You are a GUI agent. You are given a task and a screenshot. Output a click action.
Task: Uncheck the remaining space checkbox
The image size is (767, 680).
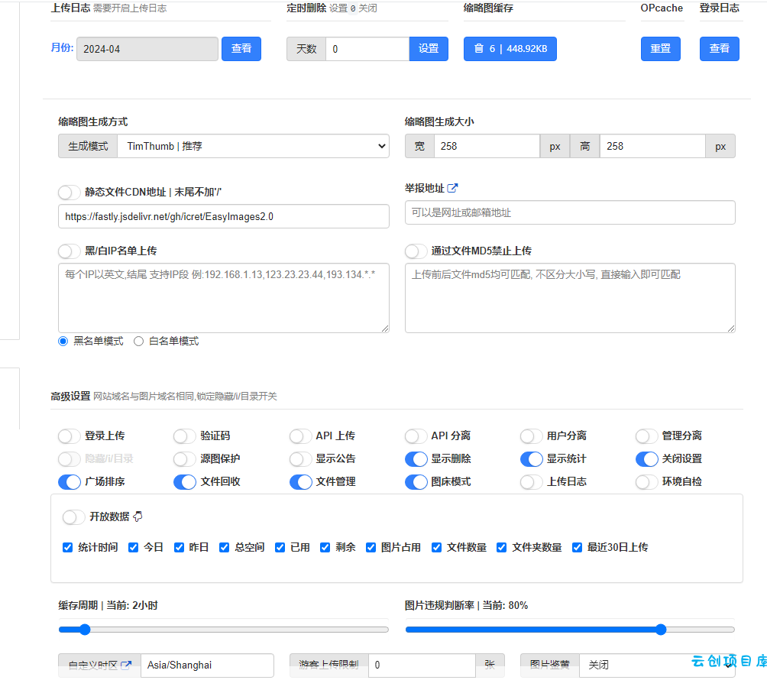(x=325, y=547)
